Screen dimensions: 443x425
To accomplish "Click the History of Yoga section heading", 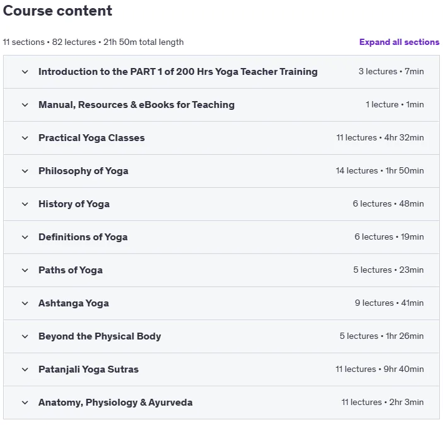I will tap(74, 204).
